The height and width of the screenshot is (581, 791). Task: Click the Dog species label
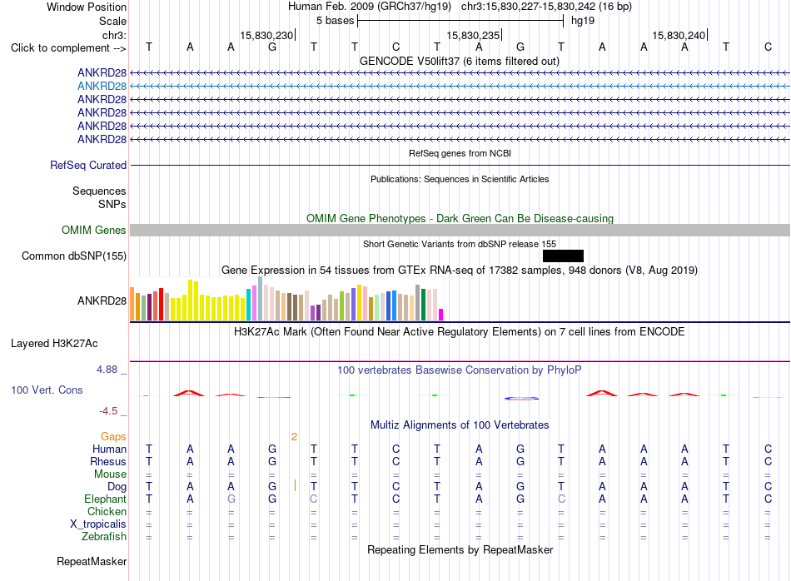click(x=117, y=487)
